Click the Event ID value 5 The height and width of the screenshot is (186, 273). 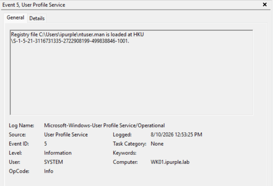(x=45, y=144)
